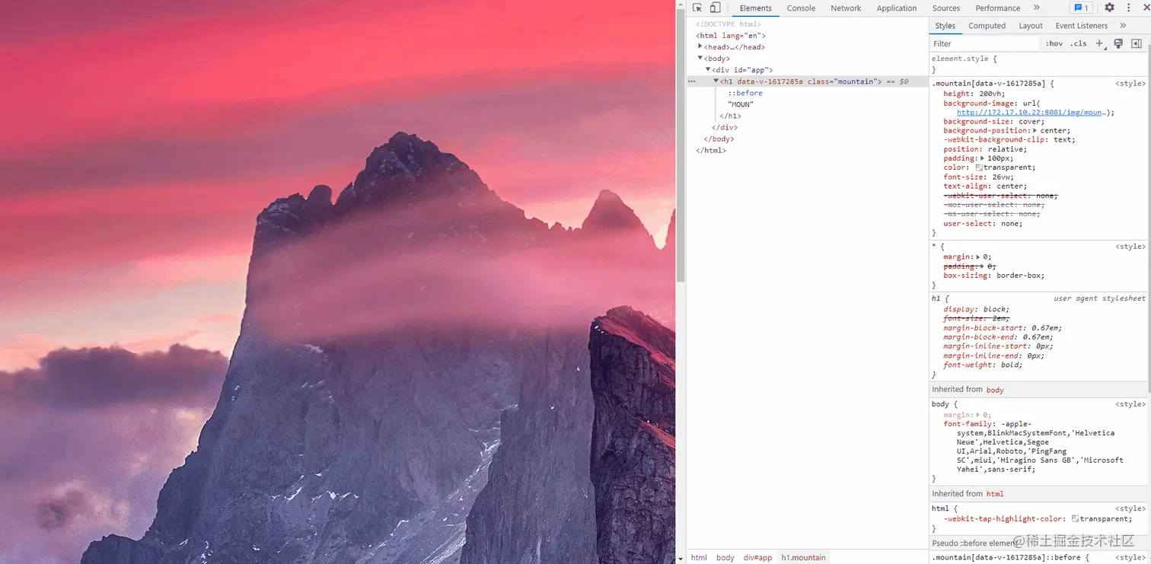Image resolution: width=1151 pixels, height=564 pixels.
Task: Select the <!DOCTYPE html> node
Action: tap(728, 24)
